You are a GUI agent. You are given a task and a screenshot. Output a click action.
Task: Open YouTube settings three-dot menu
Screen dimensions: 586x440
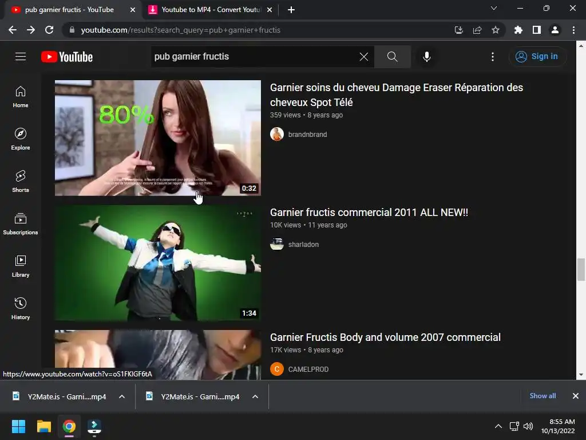click(493, 57)
